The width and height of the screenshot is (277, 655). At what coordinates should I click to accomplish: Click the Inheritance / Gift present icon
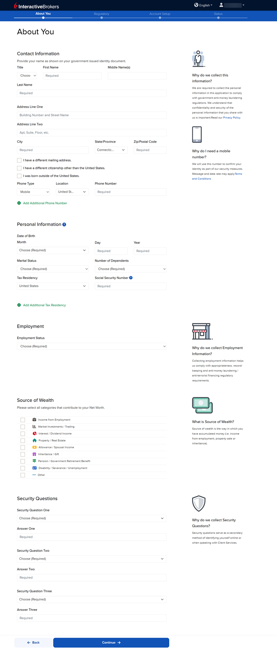[34, 454]
